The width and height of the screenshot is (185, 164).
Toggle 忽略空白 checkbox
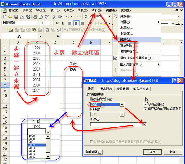pyautogui.click(x=145, y=104)
